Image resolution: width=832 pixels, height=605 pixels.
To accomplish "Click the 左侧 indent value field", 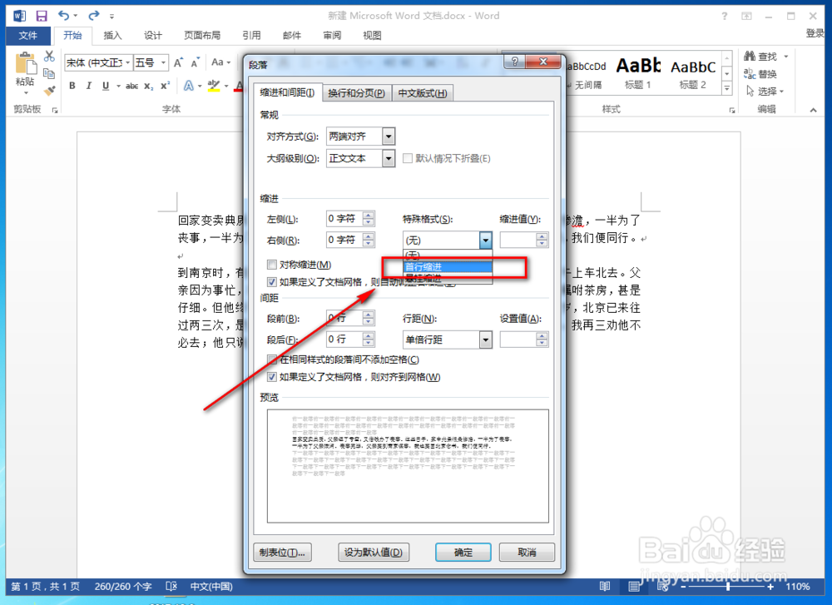I will coord(345,219).
